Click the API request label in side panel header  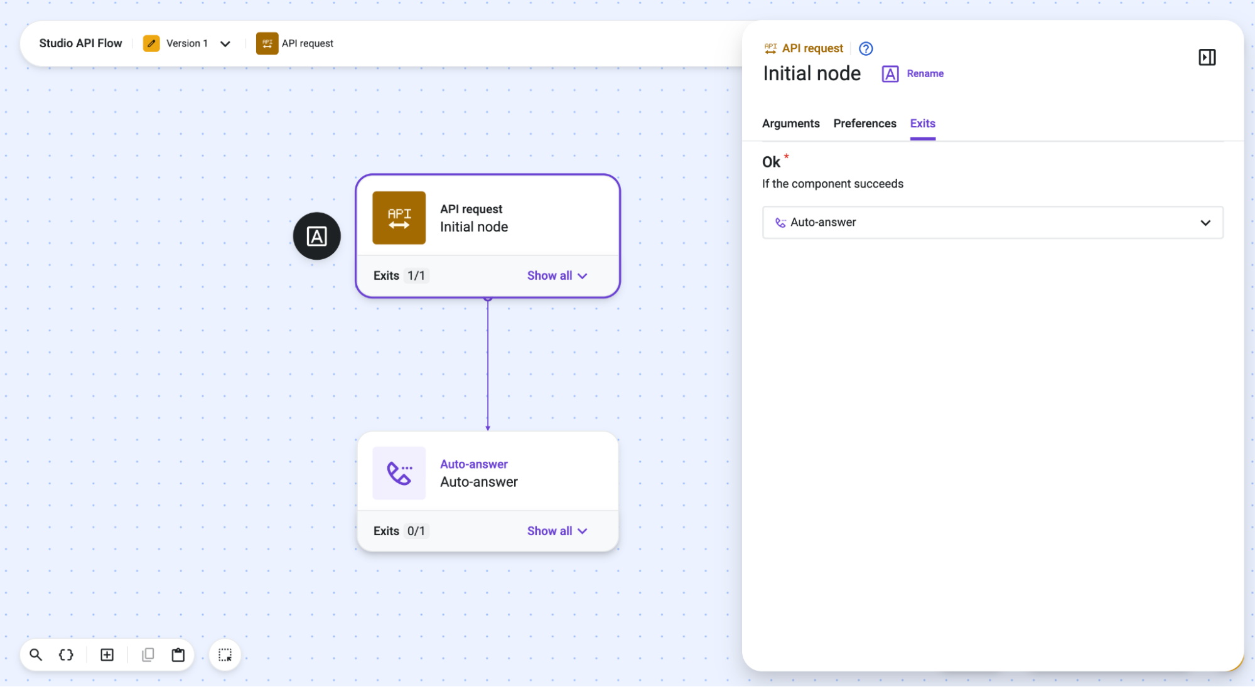[x=812, y=48]
